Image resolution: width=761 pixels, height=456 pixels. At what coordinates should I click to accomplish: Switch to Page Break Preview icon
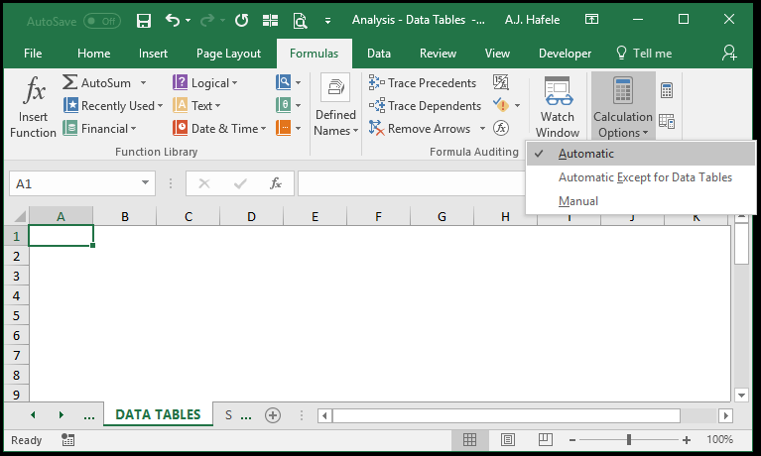click(x=546, y=440)
